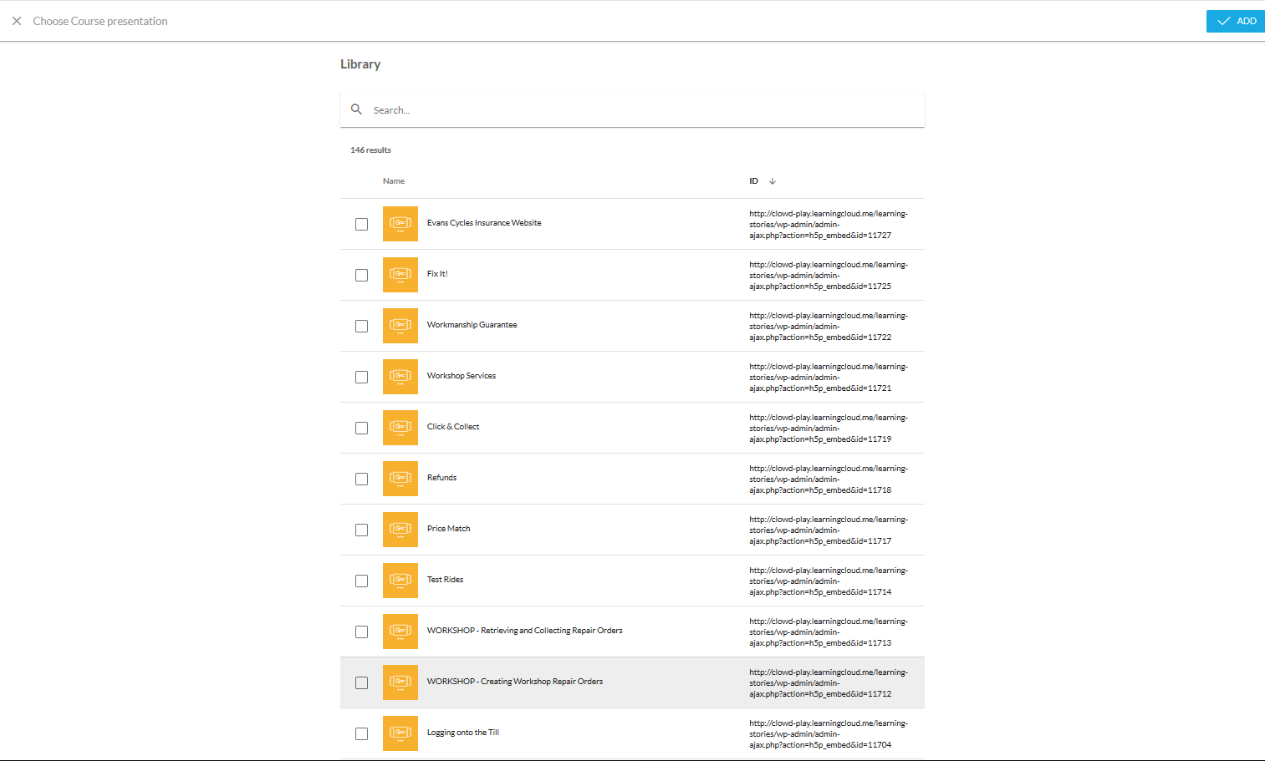Click the ID column sort arrow
Viewport: 1265px width, 761px height.
[773, 181]
